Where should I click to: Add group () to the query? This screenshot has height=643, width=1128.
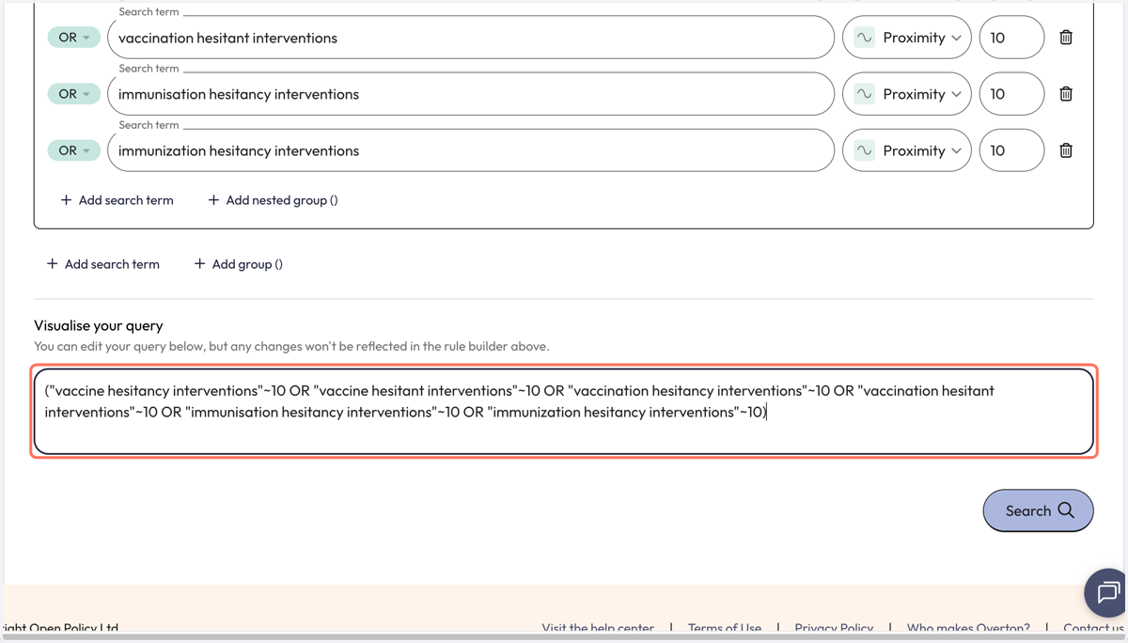[238, 264]
